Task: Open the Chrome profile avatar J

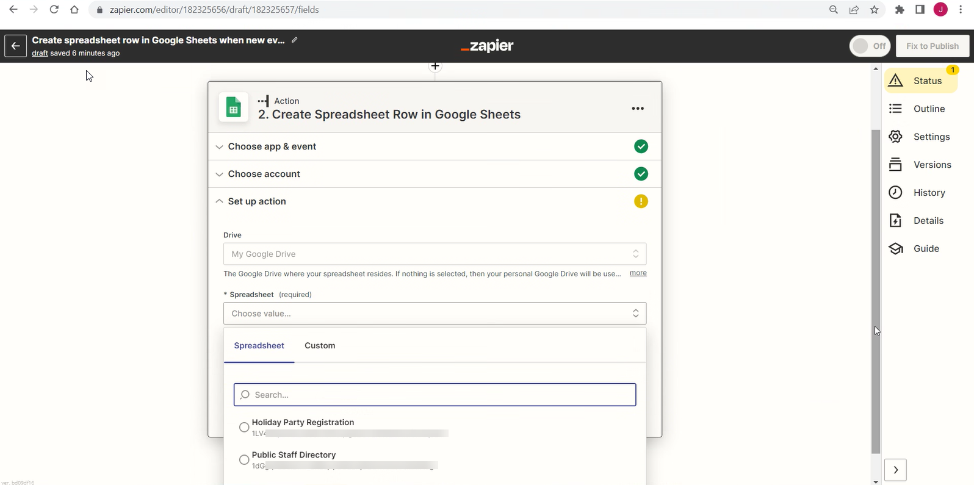Action: [x=940, y=10]
